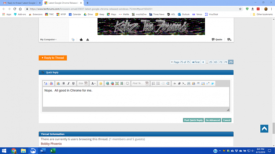Go to First page of thread
The image size is (275, 154).
pyautogui.click(x=196, y=62)
